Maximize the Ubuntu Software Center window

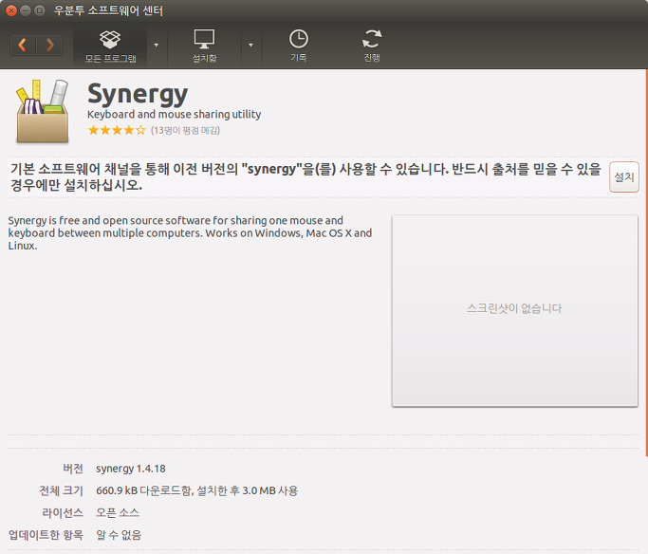40,10
